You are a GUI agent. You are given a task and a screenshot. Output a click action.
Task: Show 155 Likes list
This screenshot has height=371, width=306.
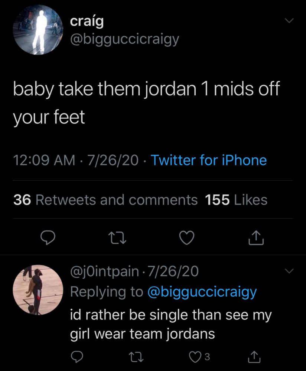(236, 200)
